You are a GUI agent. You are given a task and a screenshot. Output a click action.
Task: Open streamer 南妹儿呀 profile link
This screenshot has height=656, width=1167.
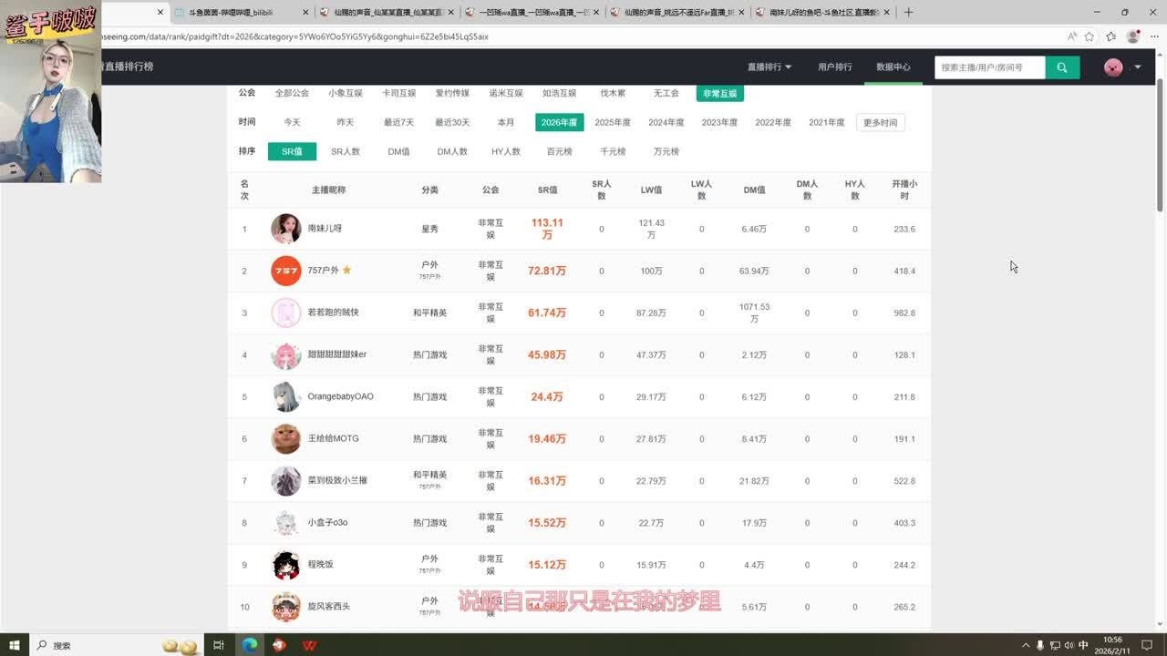coord(325,229)
